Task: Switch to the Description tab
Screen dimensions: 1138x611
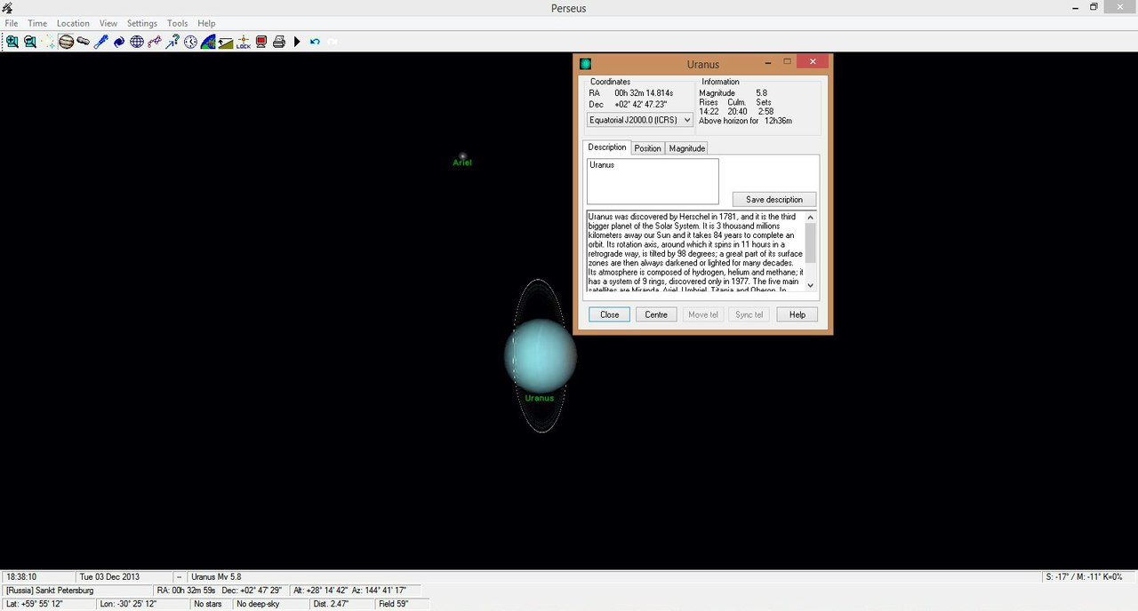Action: coord(607,147)
